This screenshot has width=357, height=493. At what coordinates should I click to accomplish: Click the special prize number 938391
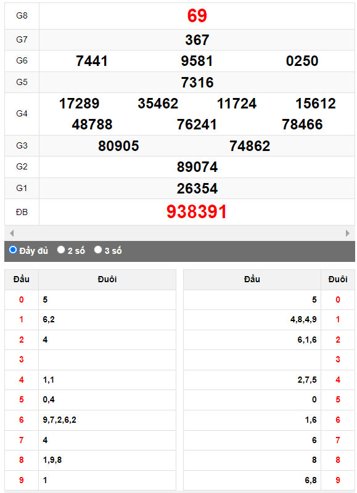(197, 211)
